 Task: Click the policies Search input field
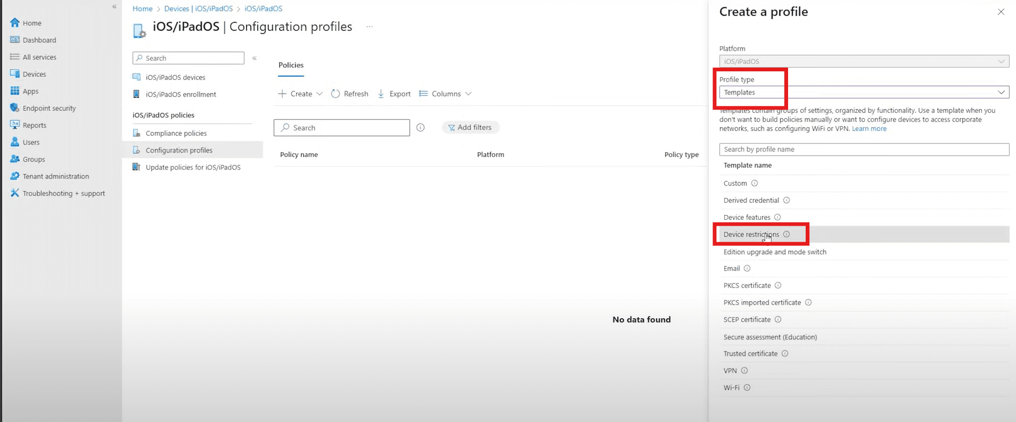pyautogui.click(x=342, y=128)
